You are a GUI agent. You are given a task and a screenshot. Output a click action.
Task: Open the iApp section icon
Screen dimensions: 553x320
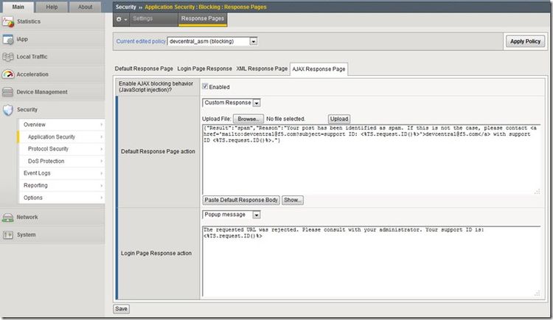8,39
